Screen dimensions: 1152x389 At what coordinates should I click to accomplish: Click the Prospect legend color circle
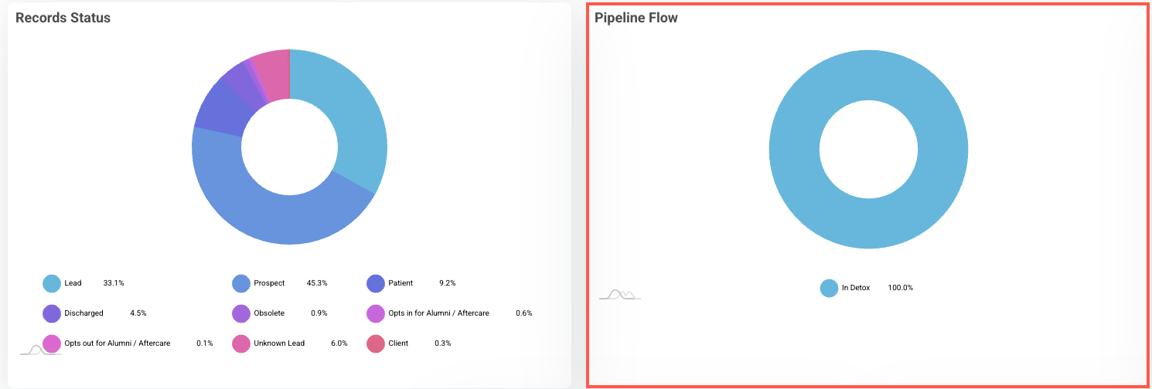coord(241,283)
